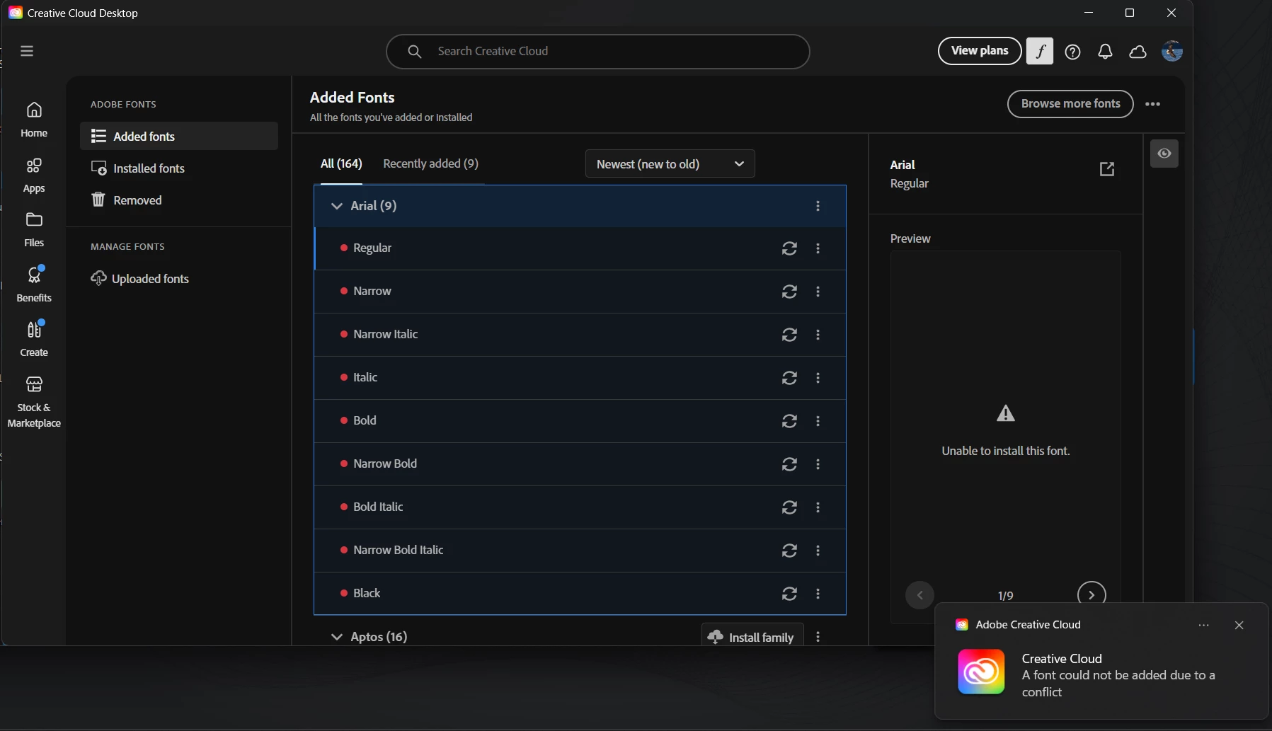Image resolution: width=1272 pixels, height=731 pixels.
Task: Open more options for Bold font
Action: tap(818, 421)
